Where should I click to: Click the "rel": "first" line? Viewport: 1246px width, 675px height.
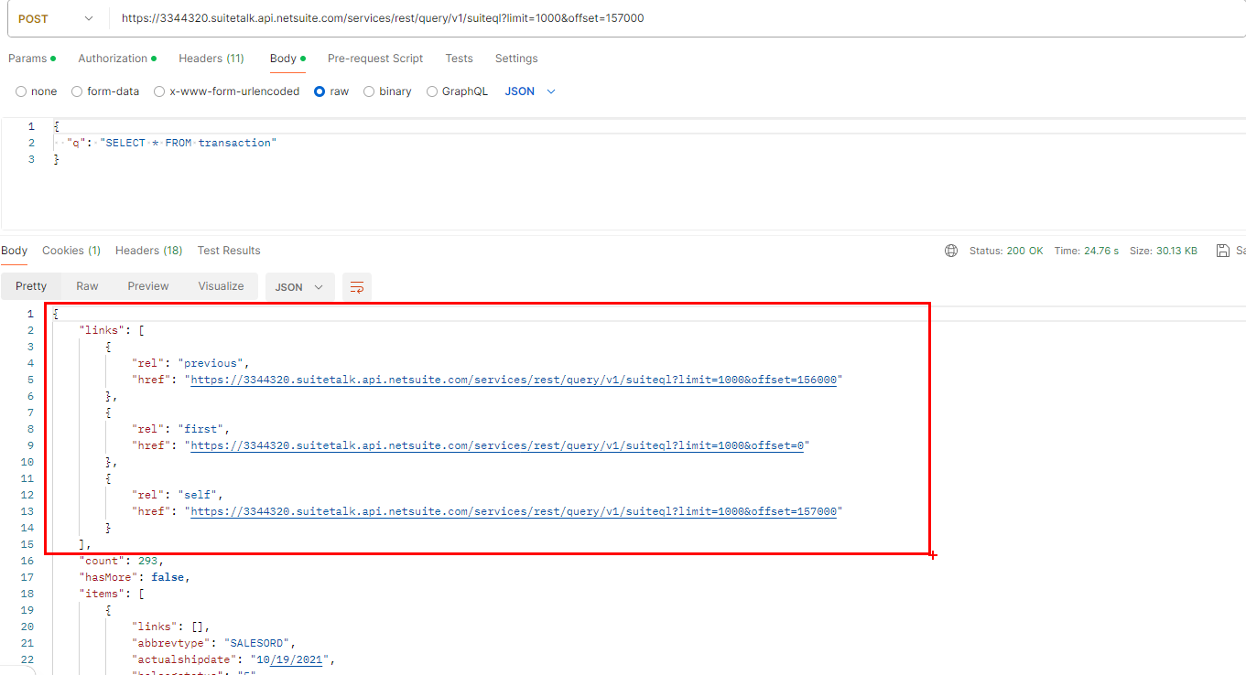click(181, 429)
